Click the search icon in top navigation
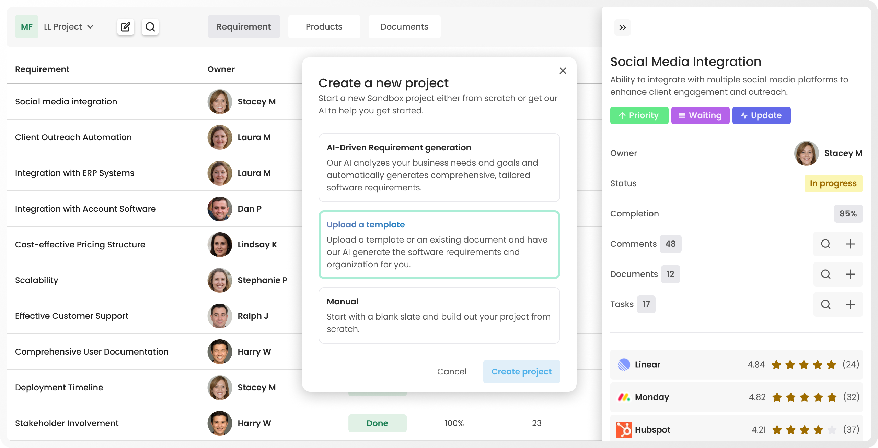The height and width of the screenshot is (448, 878). pos(150,27)
